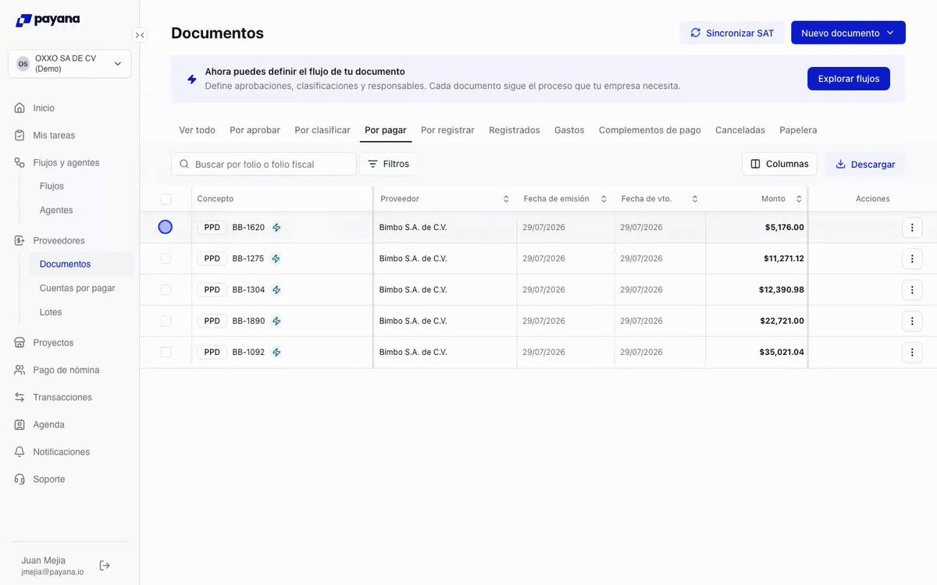The height and width of the screenshot is (585, 937).
Task: Collapse the sidebar with the toggle icon
Action: point(140,35)
